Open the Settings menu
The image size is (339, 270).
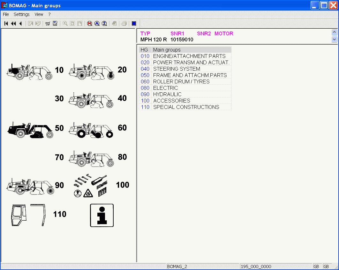[x=22, y=14]
